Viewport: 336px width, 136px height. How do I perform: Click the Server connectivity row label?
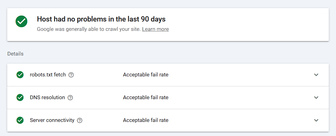coord(52,120)
